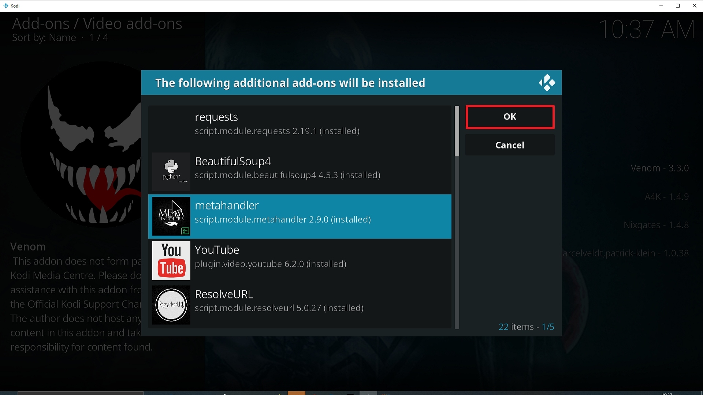Click script.module.metahandler 2.9.0 version text
703x395 pixels.
click(283, 220)
